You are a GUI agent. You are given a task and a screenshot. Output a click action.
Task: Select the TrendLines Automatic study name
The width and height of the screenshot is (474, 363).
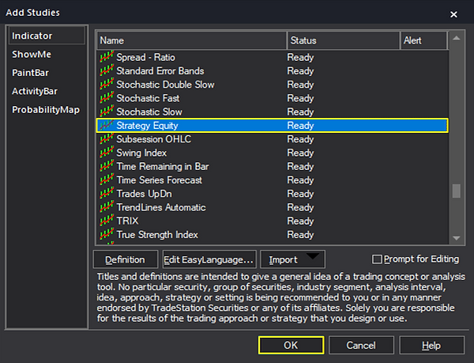161,207
